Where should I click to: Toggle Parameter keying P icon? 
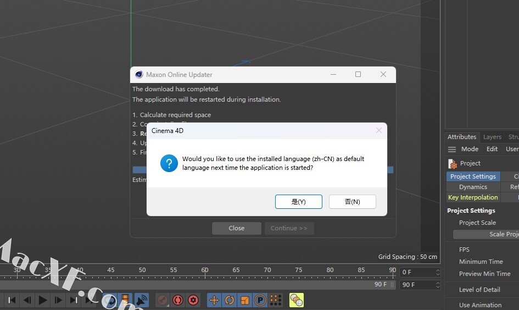tap(260, 301)
